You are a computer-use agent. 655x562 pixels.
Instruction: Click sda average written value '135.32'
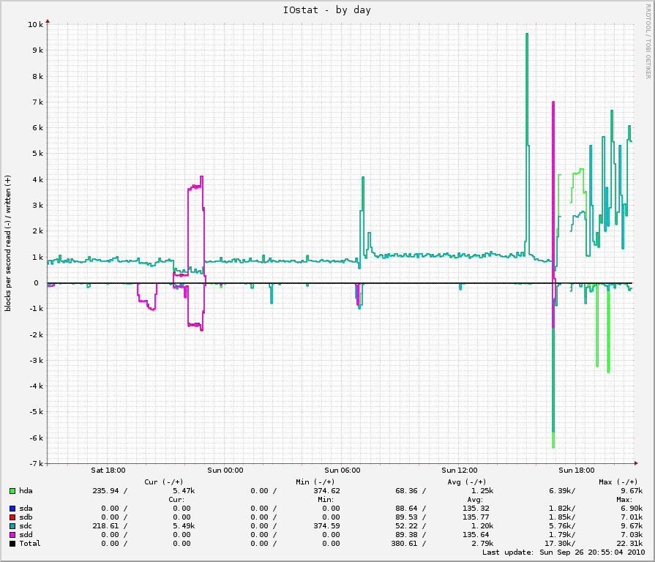click(476, 509)
